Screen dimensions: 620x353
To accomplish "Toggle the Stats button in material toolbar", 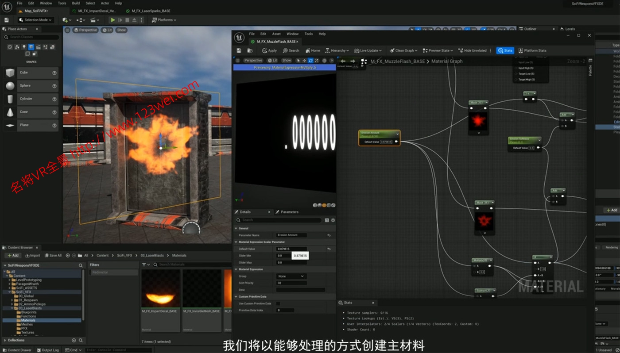I will [x=505, y=50].
